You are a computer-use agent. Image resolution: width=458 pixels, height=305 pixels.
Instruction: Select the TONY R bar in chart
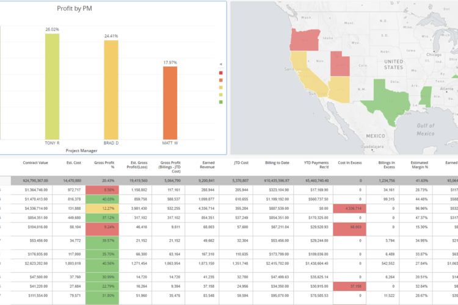[x=53, y=87]
